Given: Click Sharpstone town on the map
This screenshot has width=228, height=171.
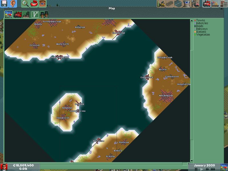Looking at the screenshot, I should (x=99, y=141).
